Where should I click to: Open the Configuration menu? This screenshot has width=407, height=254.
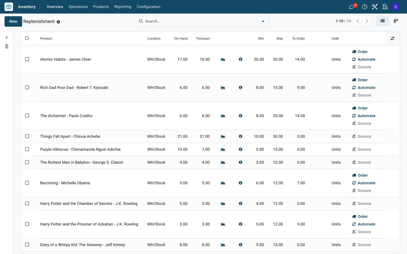point(149,7)
